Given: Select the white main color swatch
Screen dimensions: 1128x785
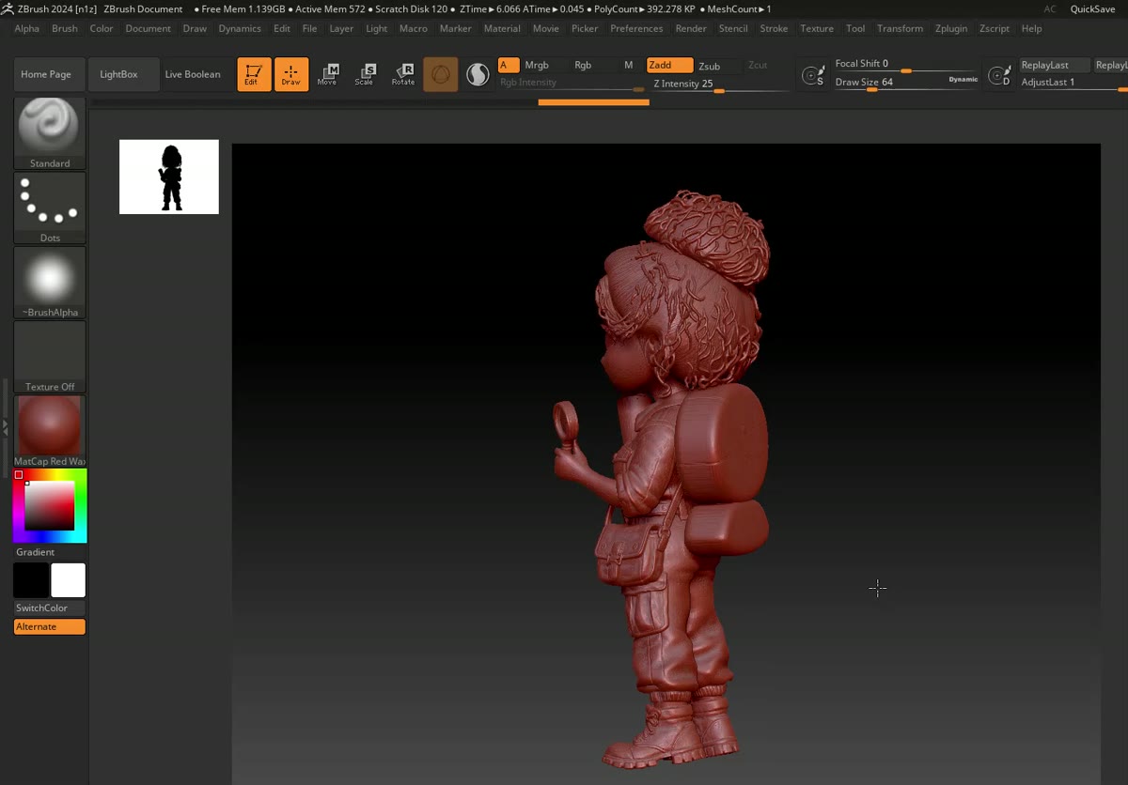Looking at the screenshot, I should point(68,580).
